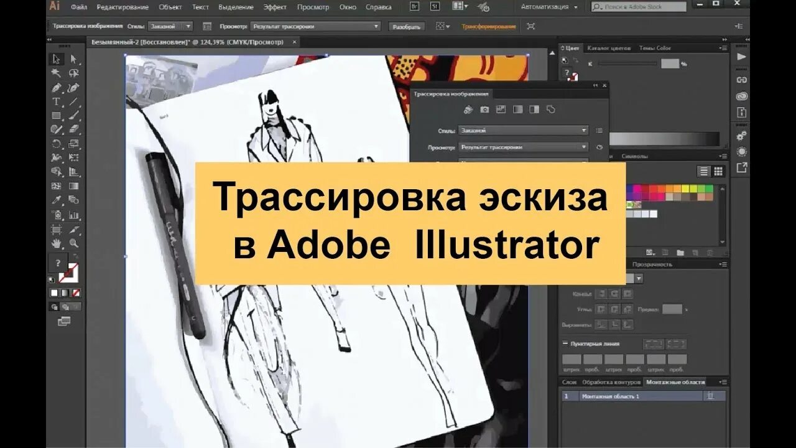Set paint to Gradient button in Tools panel
The width and height of the screenshot is (796, 448).
[65, 292]
